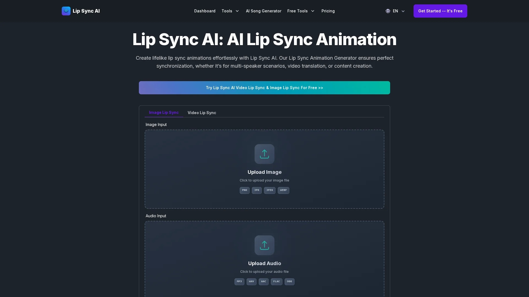
Task: Click the JPG format badge
Action: coord(257,190)
